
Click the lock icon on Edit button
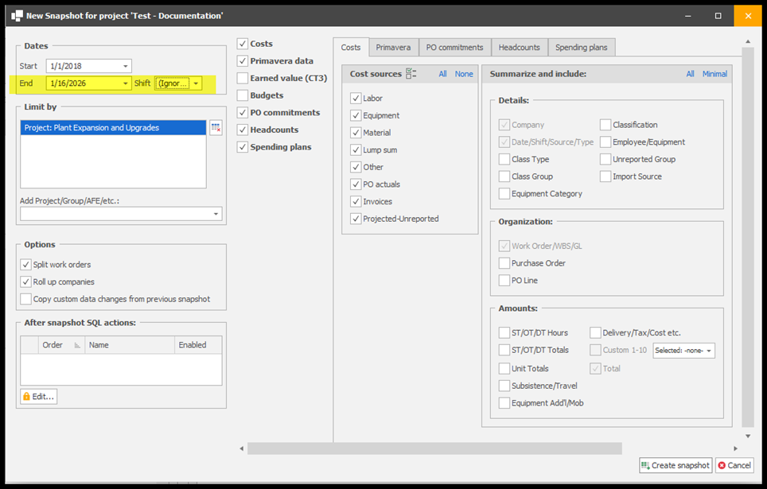click(x=26, y=396)
